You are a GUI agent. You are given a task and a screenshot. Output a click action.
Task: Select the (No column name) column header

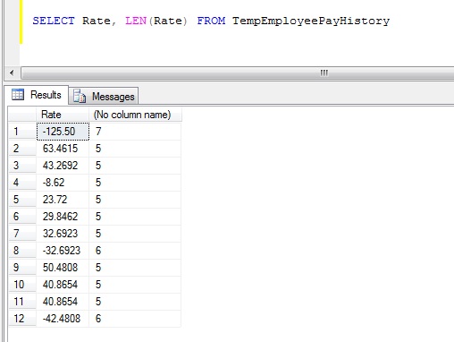(135, 115)
